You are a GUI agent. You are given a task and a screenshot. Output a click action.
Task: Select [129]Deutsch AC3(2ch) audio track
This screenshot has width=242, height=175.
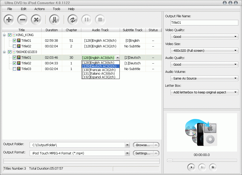point(100,66)
